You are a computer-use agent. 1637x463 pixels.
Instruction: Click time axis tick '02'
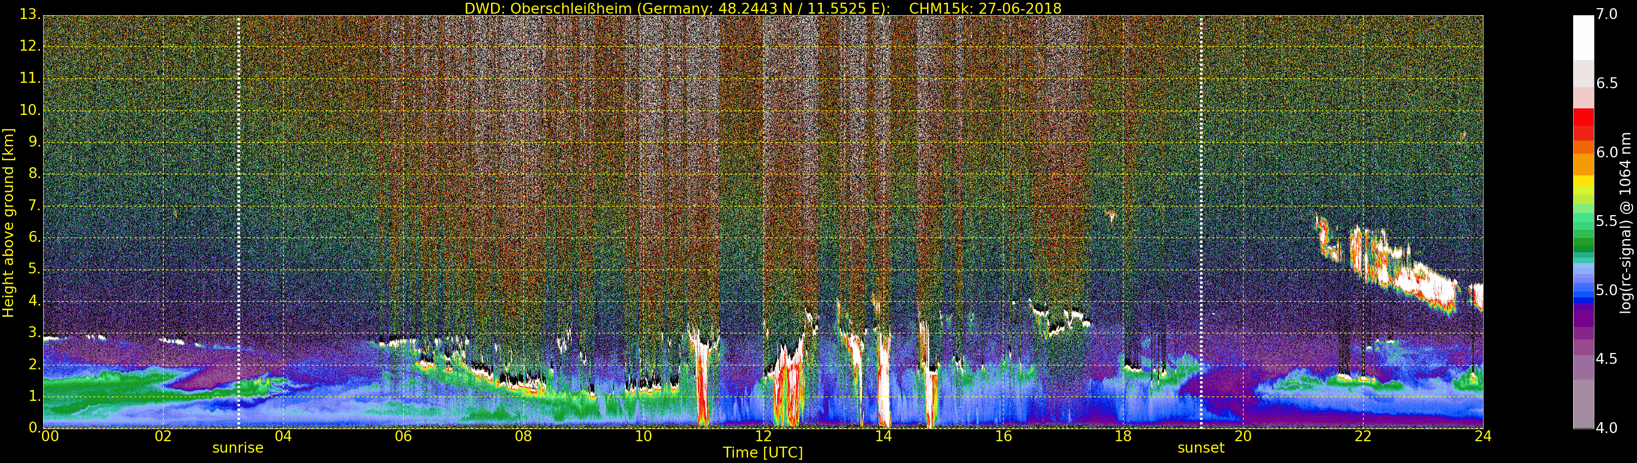163,436
